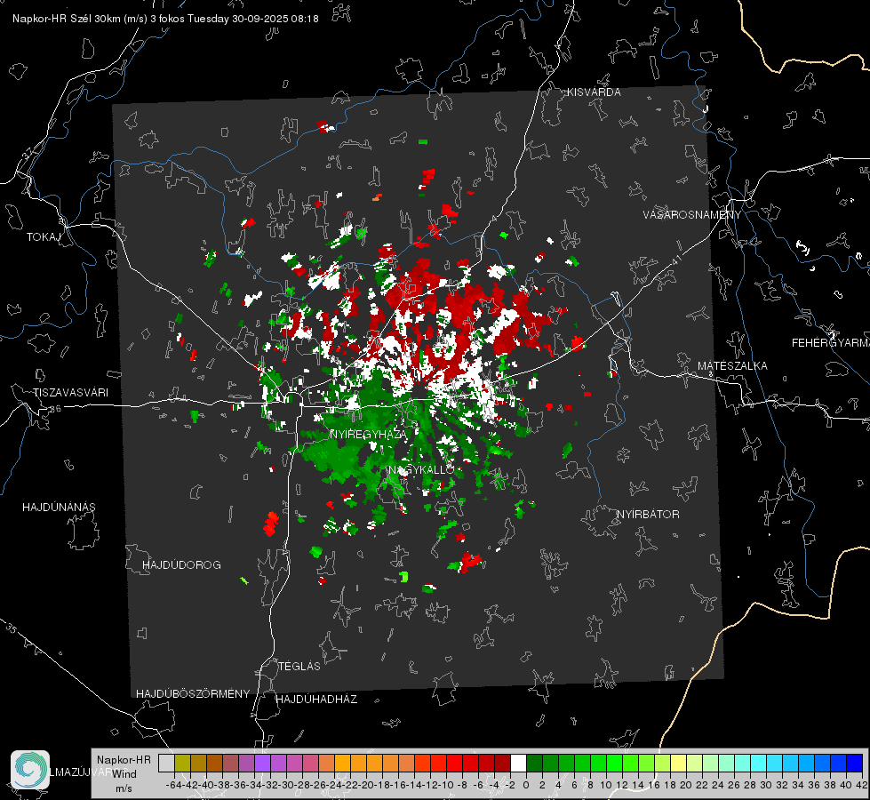Click the legend value 42 label

coord(861,785)
